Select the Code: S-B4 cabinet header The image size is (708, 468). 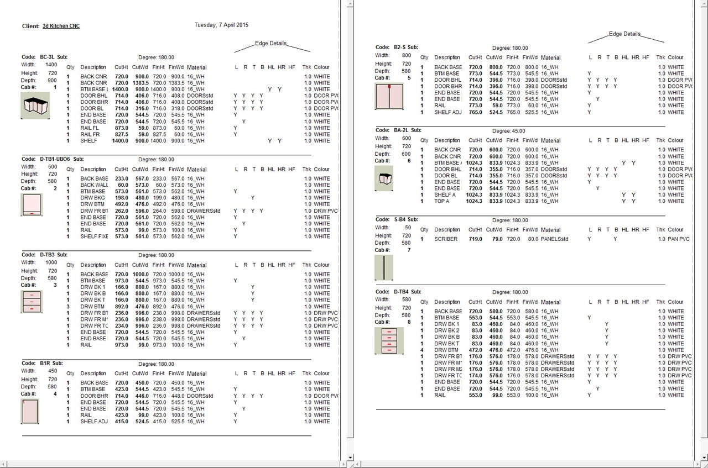pos(397,219)
